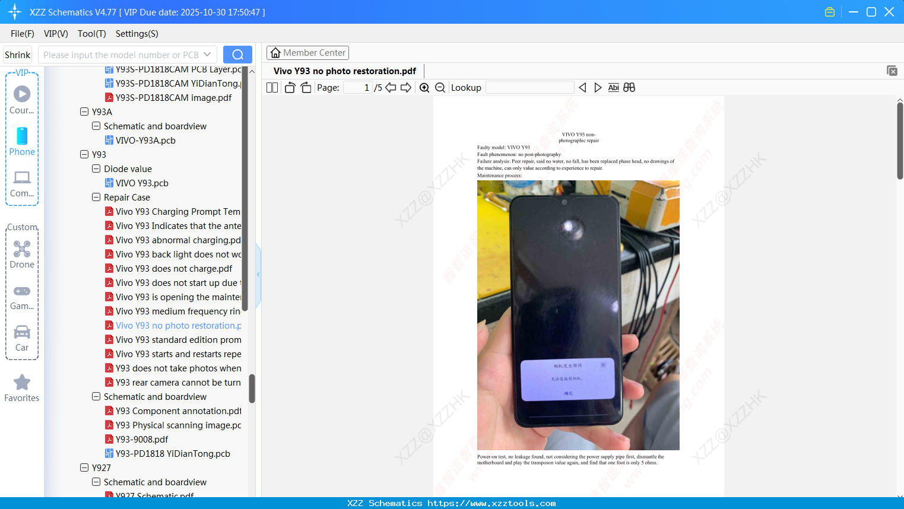The height and width of the screenshot is (509, 904).
Task: Collapse the Repair Case tree node
Action: [96, 197]
